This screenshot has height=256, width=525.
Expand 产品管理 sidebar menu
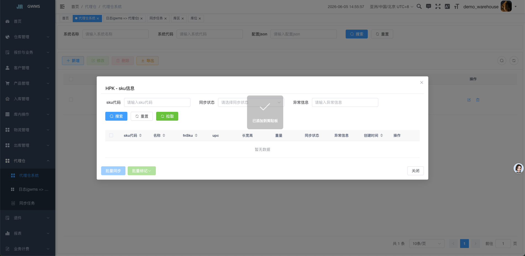pyautogui.click(x=28, y=83)
